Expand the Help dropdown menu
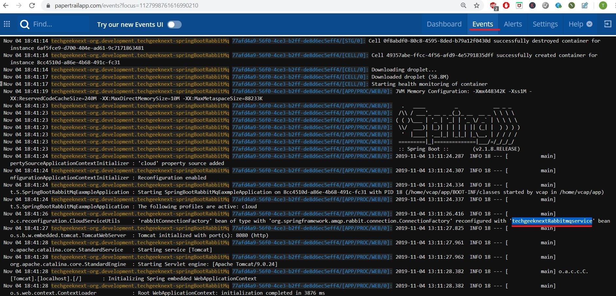616x296 pixels. (580, 24)
